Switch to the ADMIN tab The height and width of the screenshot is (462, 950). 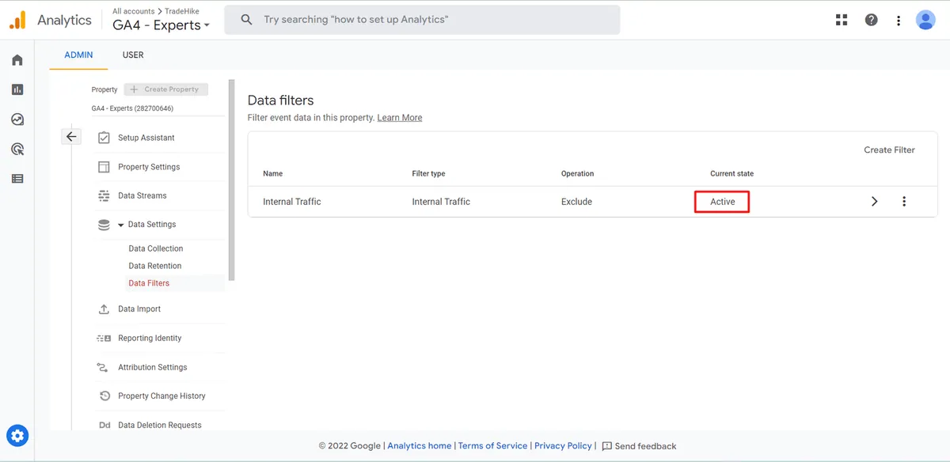click(78, 55)
